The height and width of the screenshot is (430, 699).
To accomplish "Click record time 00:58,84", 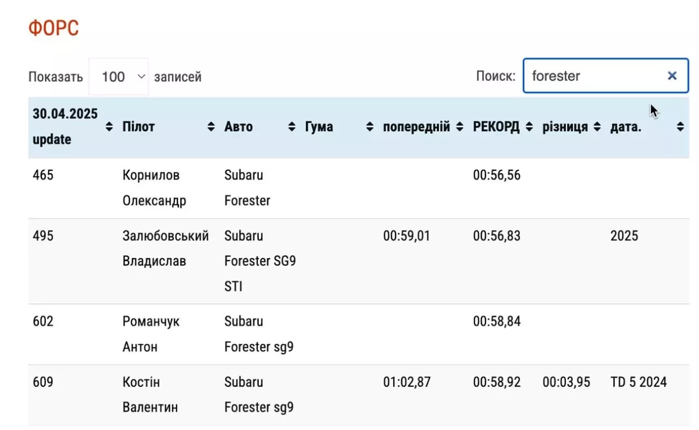I will click(x=497, y=321).
